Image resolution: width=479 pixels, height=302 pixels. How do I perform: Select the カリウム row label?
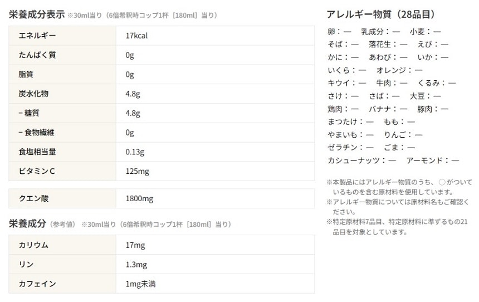coord(33,245)
